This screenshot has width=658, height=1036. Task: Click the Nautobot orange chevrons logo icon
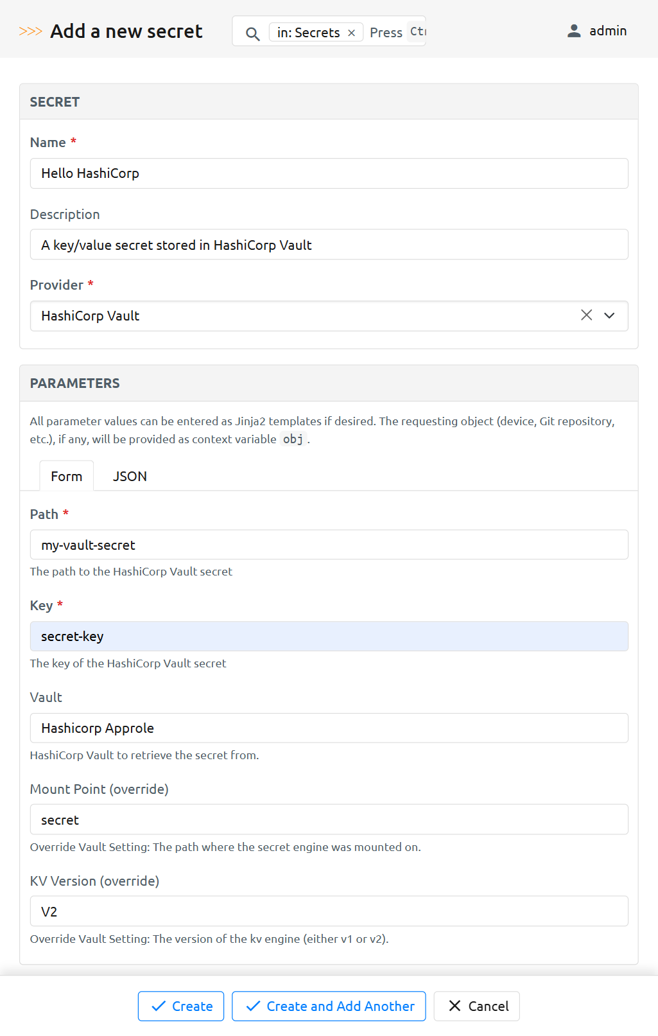click(x=30, y=31)
